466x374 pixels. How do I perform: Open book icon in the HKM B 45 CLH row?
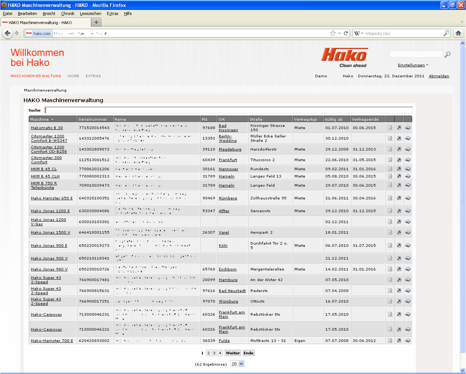tap(408, 176)
